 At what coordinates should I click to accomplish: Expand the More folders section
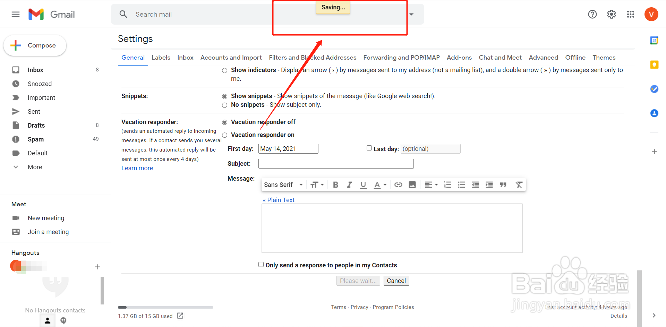click(35, 167)
